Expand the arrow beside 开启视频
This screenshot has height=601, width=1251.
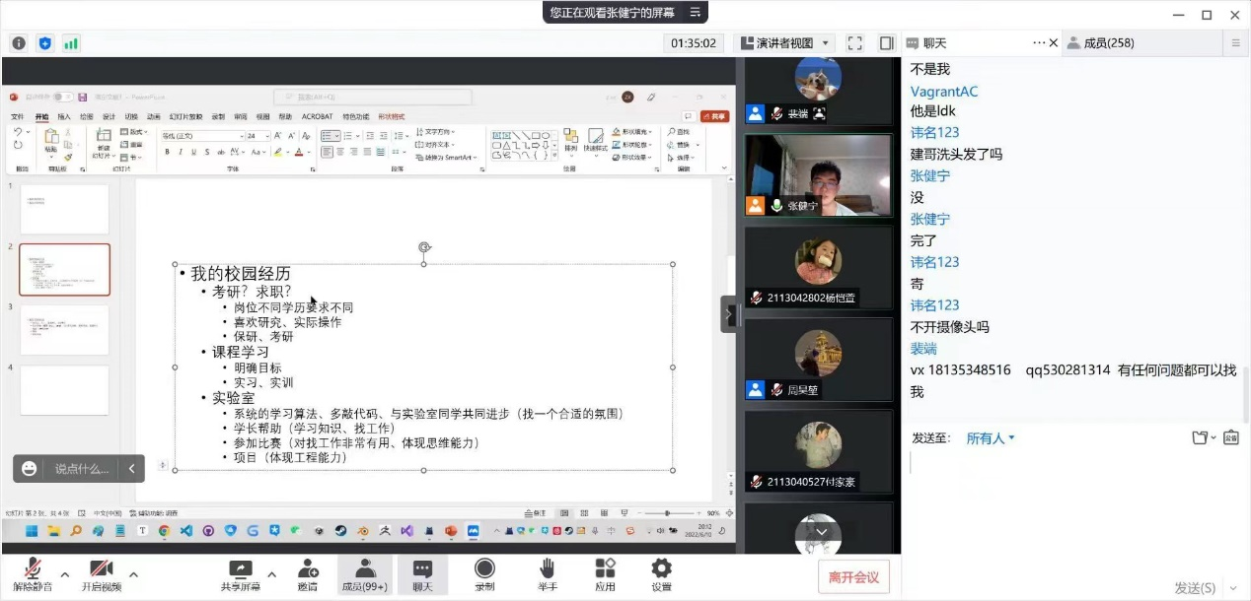point(133,574)
